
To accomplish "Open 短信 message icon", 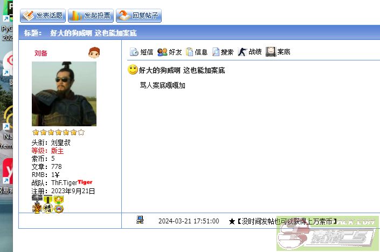I will coord(142,52).
